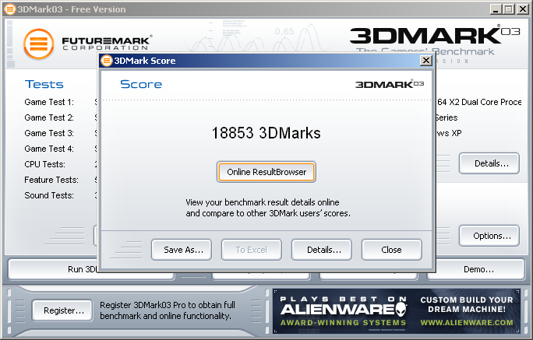This screenshot has height=340, width=533.
Task: Open Details in the 3DMark Score dialog
Action: (322, 250)
